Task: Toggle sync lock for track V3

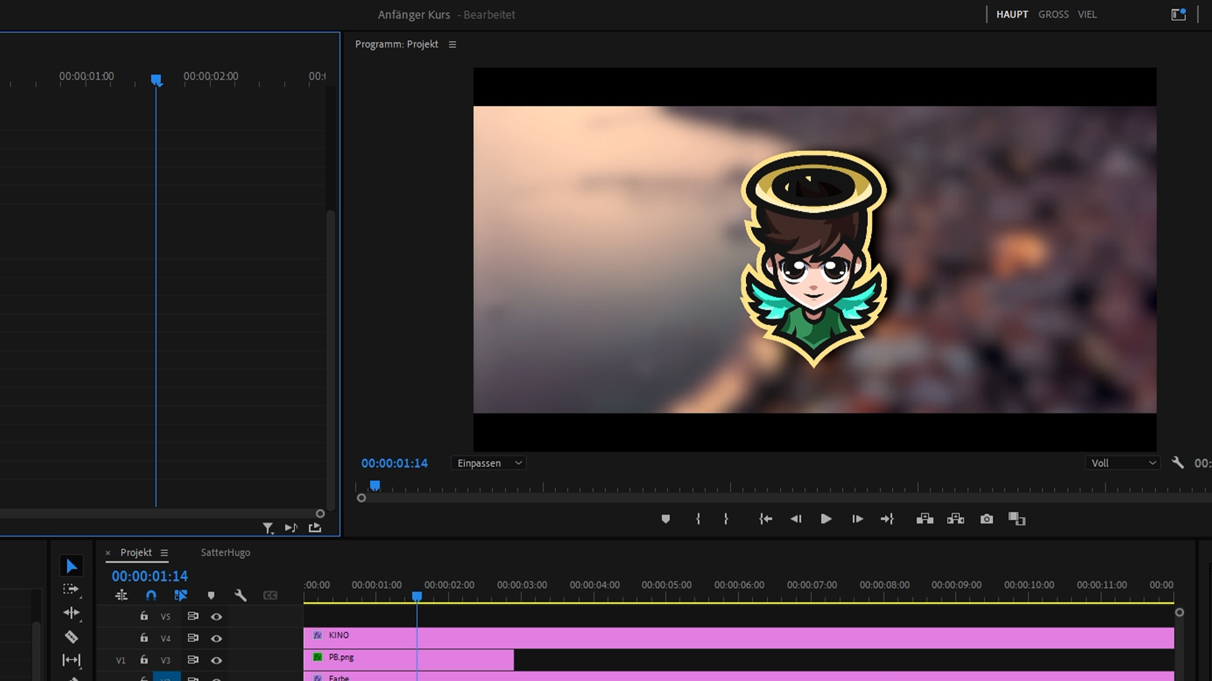Action: point(193,660)
